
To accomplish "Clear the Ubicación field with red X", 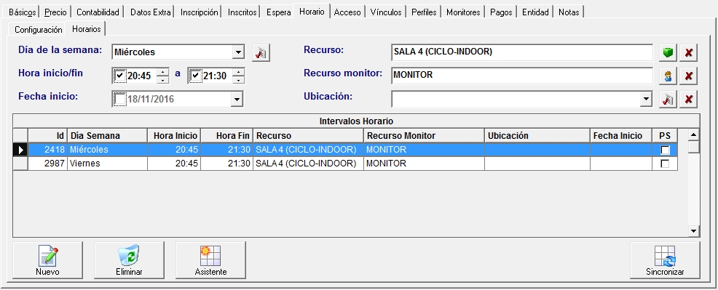I will 688,99.
